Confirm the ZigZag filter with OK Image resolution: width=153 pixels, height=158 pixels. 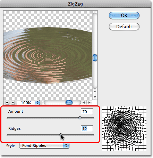pyautogui.click(x=124, y=15)
